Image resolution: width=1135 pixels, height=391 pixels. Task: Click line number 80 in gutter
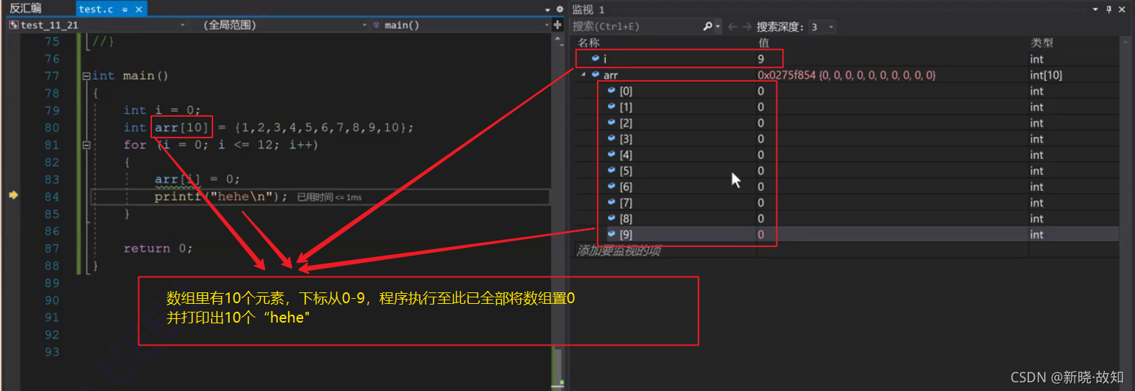[52, 127]
